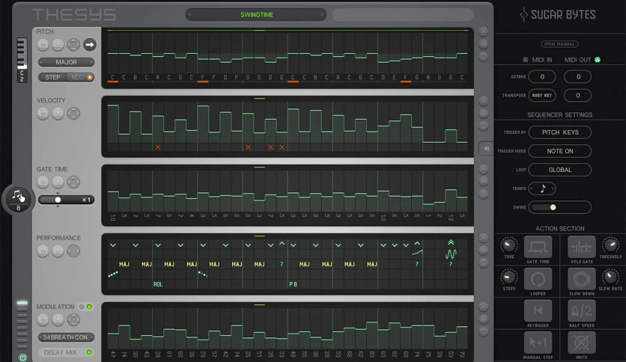This screenshot has height=362, width=626.
Task: Click the power button at bottom left
Action: 22,358
